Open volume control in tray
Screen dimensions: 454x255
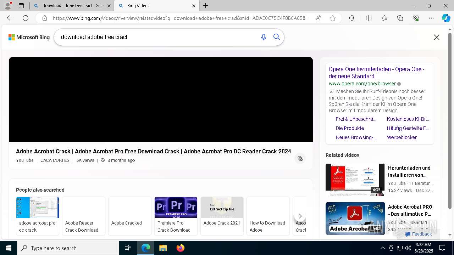408,248
